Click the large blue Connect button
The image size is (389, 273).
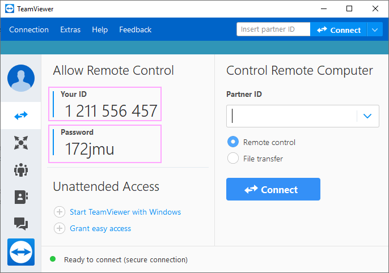click(273, 189)
